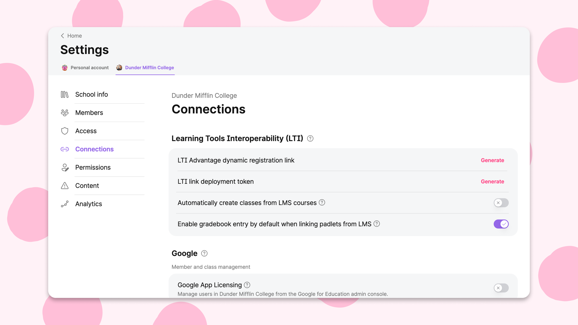Select the Analytics graph icon
Screen dimensions: 578x325
click(64, 204)
